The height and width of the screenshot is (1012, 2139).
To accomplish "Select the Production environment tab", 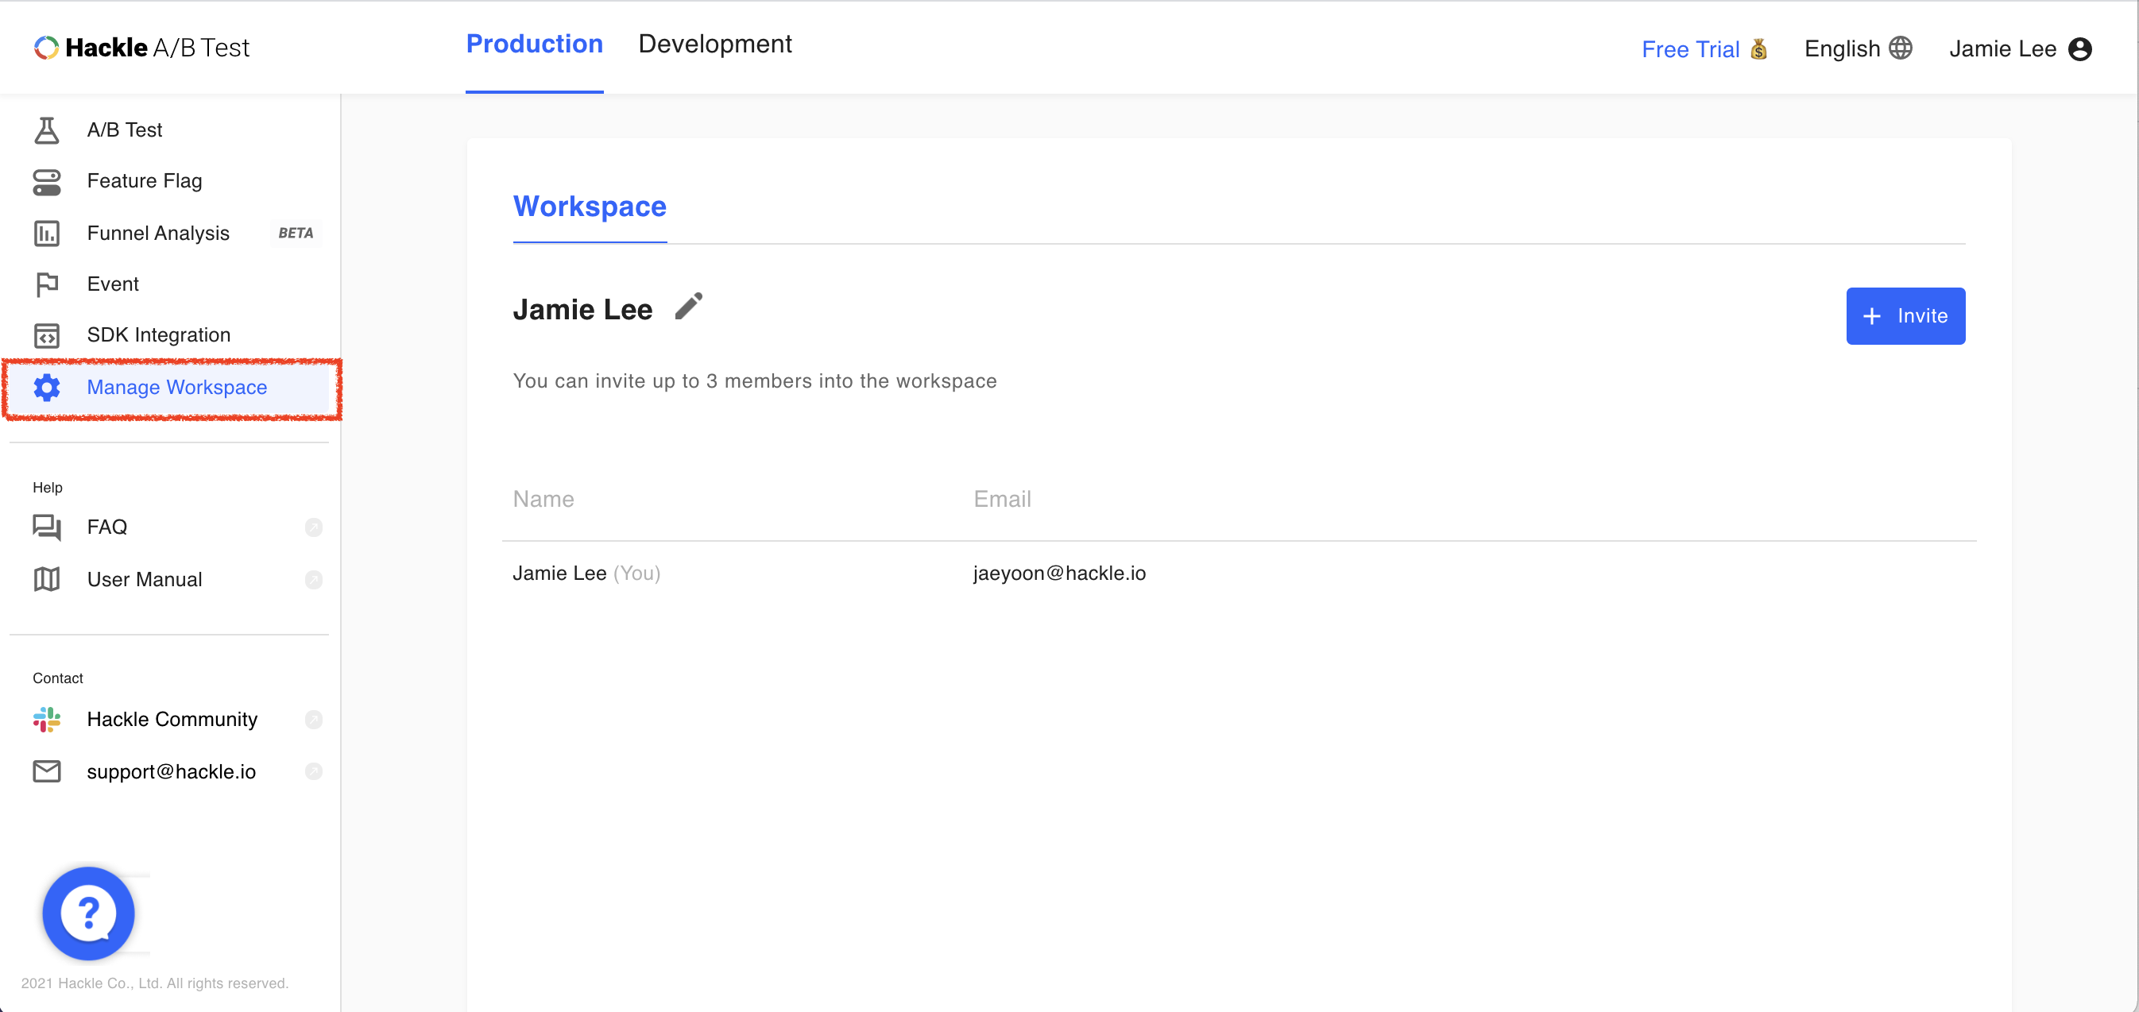I will click(x=534, y=44).
